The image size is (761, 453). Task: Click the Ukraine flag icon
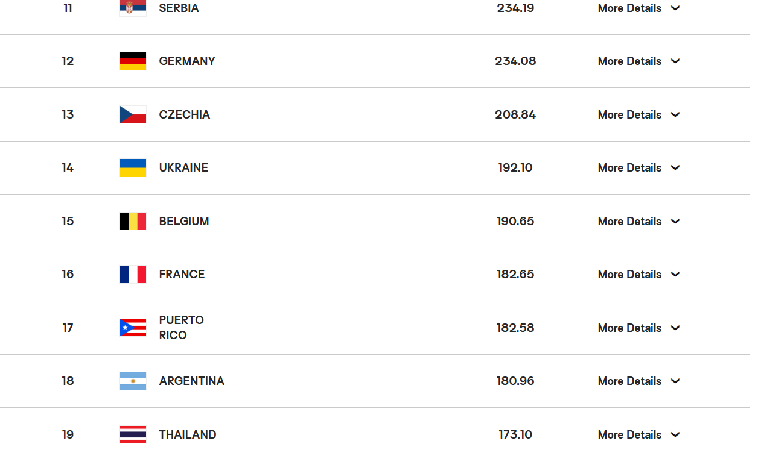coord(133,167)
